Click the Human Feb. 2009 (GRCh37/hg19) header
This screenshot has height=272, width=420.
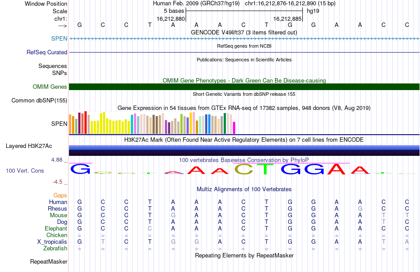[x=197, y=4]
